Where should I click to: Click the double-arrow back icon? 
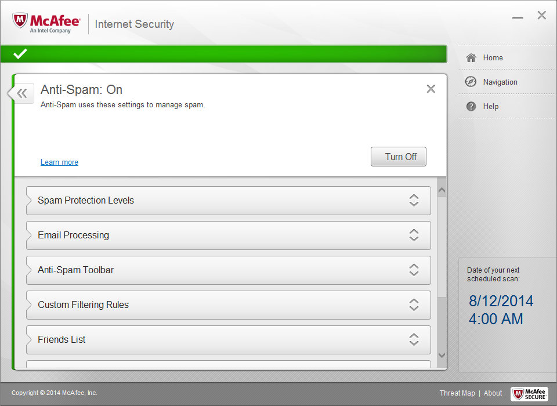click(x=22, y=93)
